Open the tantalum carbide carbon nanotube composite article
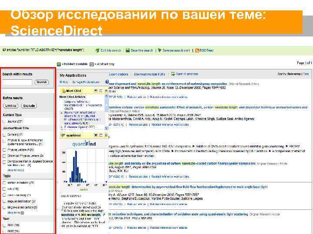The width and height of the screenshot is (313, 234). (x=208, y=107)
